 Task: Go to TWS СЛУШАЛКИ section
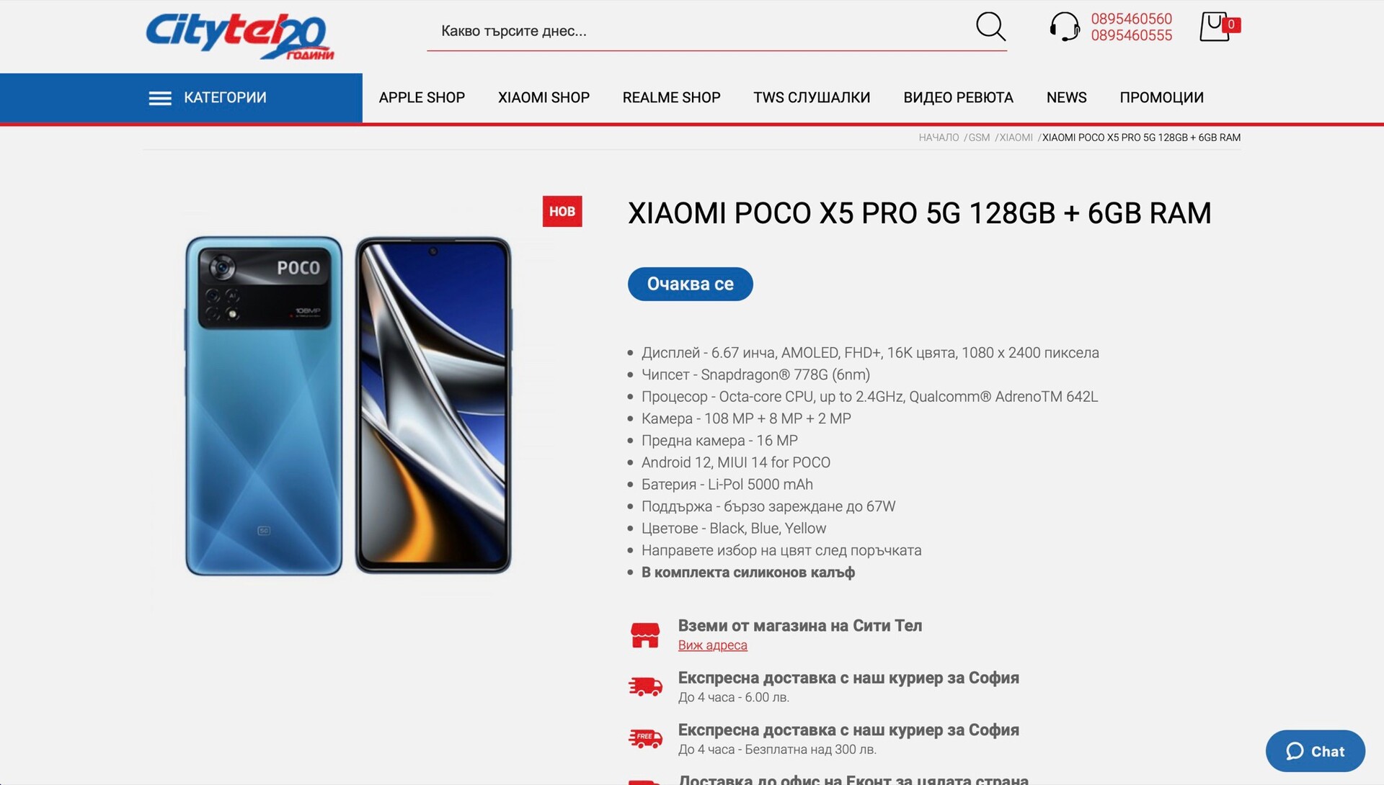coord(812,97)
